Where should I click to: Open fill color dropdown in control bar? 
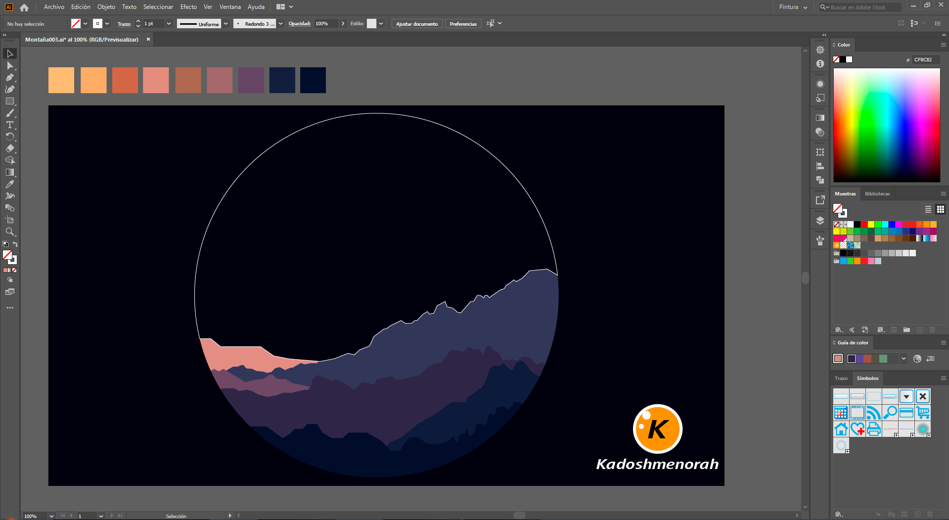click(86, 24)
